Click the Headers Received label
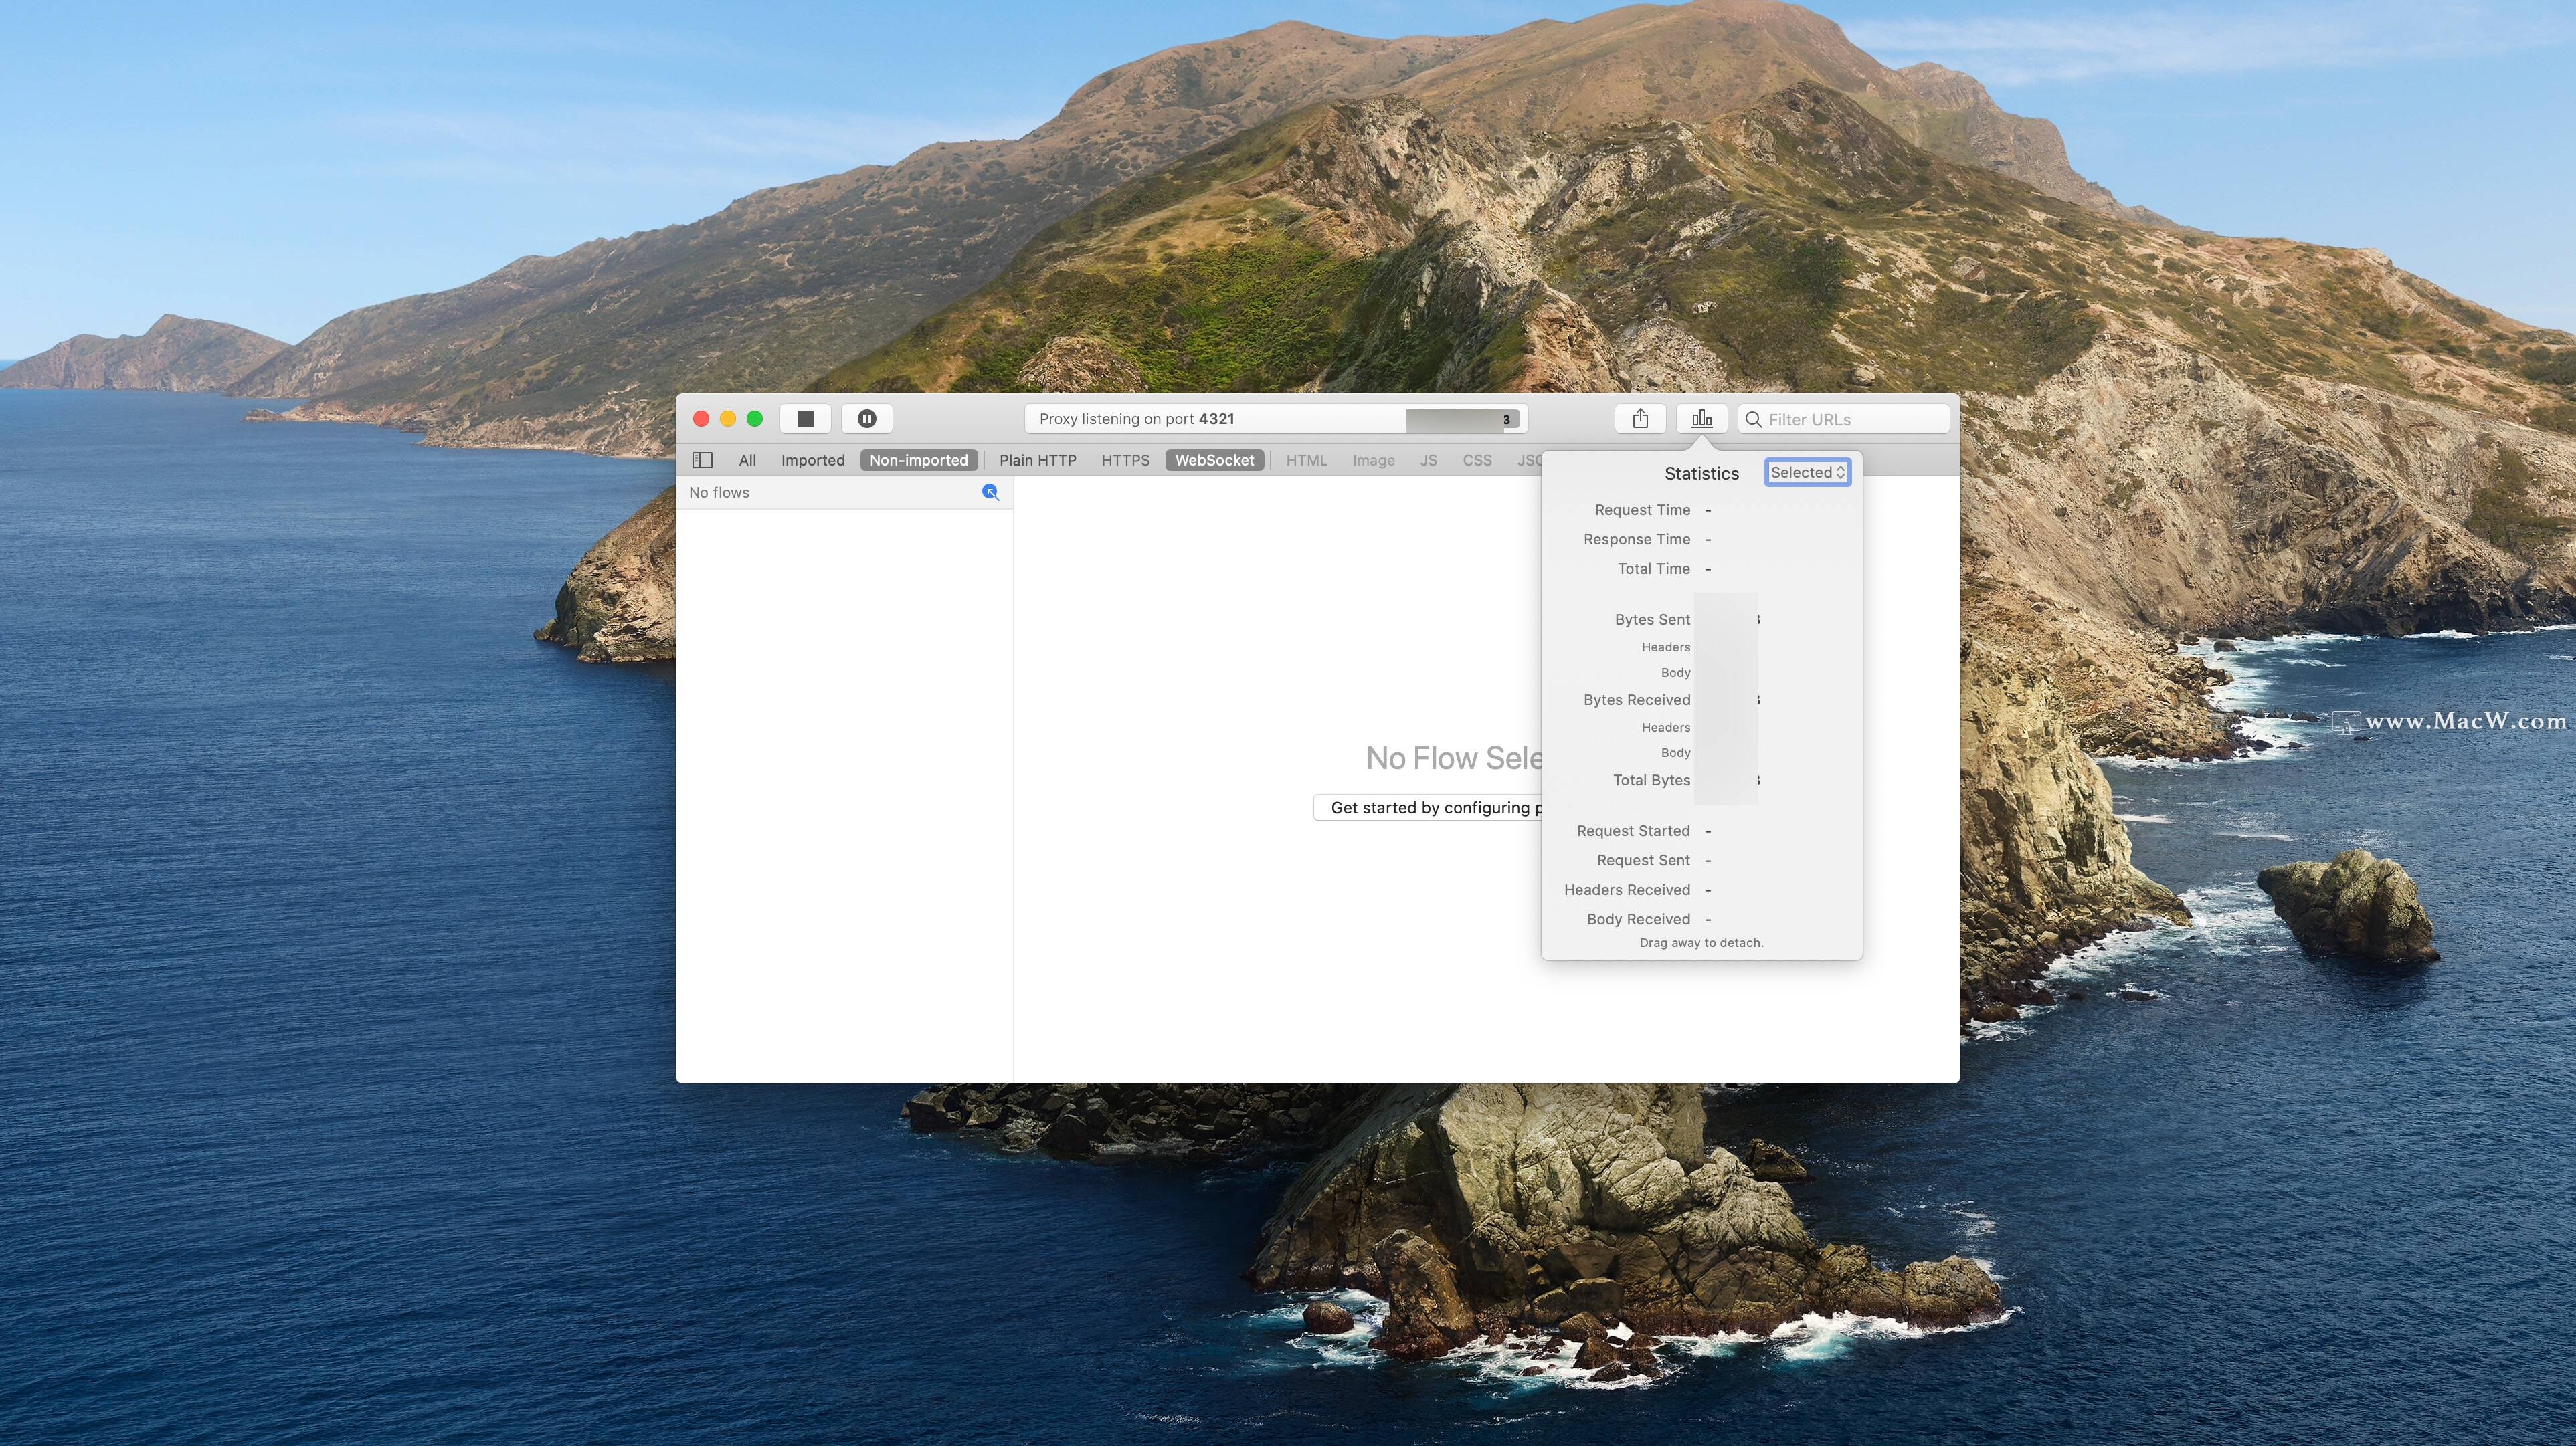The width and height of the screenshot is (2576, 1446). (x=1627, y=890)
